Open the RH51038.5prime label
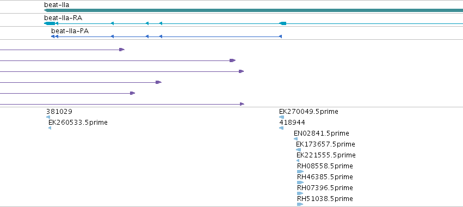 pos(325,199)
